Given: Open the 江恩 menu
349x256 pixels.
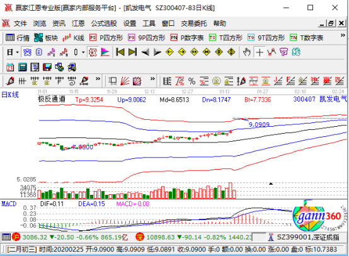Looking at the screenshot, I should point(78,23).
